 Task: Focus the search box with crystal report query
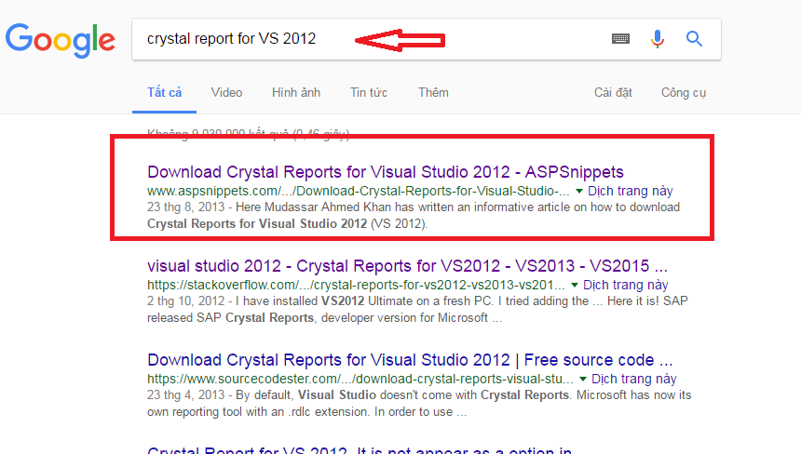click(x=426, y=39)
